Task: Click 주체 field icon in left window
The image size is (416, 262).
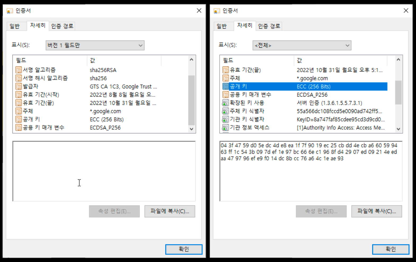Action: pyautogui.click(x=19, y=111)
